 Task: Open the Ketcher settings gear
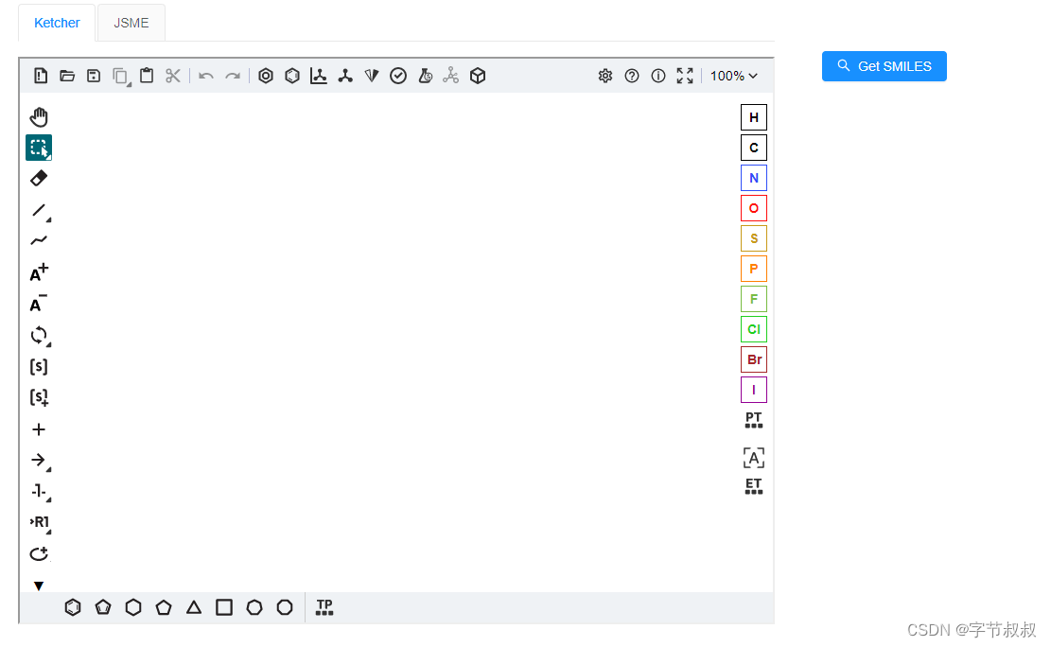[605, 76]
